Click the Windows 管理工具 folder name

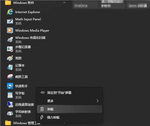[x=27, y=123]
